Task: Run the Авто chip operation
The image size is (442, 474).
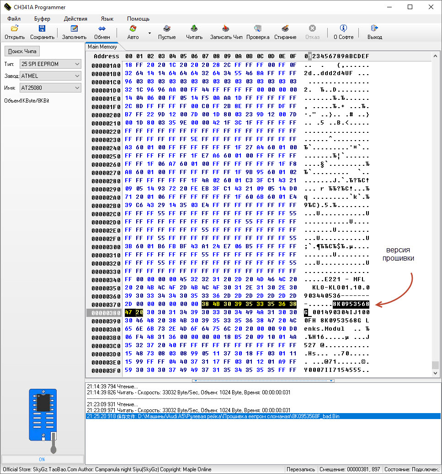Action: click(133, 29)
